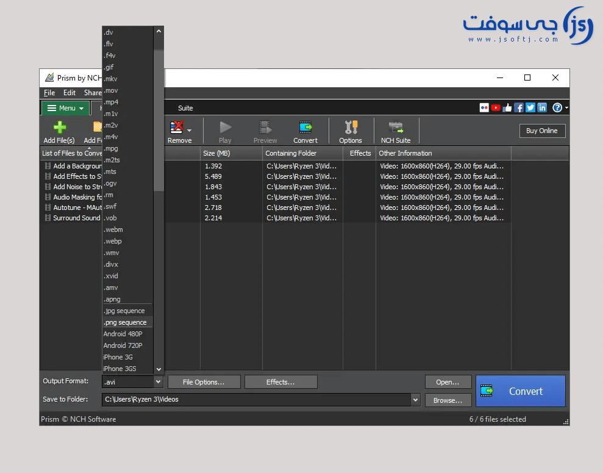Click the Size (MB) column header

click(231, 153)
